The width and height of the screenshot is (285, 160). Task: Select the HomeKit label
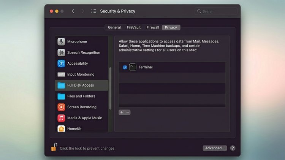tap(74, 129)
